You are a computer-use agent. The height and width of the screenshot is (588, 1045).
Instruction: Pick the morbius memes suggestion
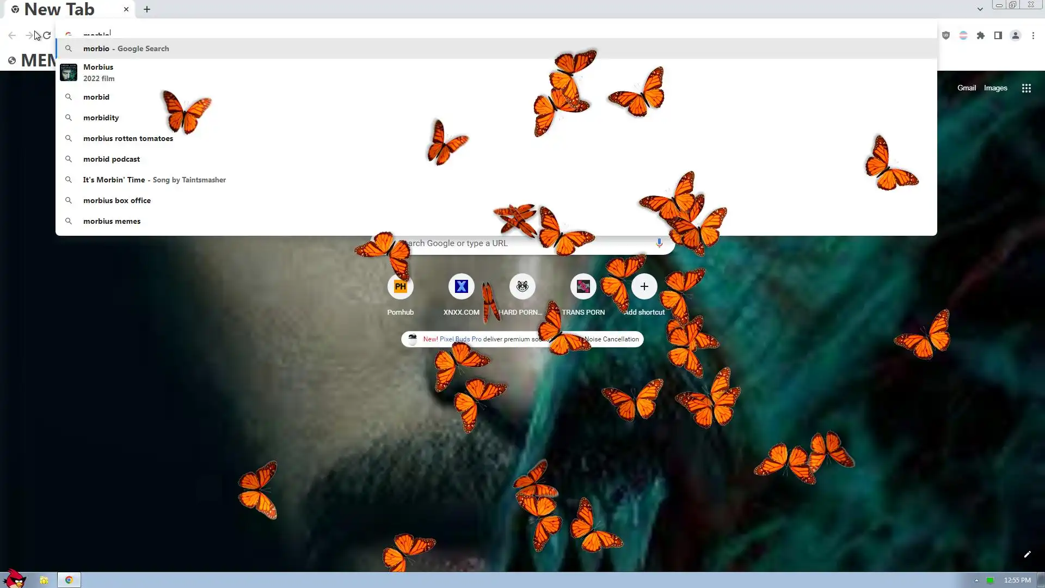pos(112,221)
